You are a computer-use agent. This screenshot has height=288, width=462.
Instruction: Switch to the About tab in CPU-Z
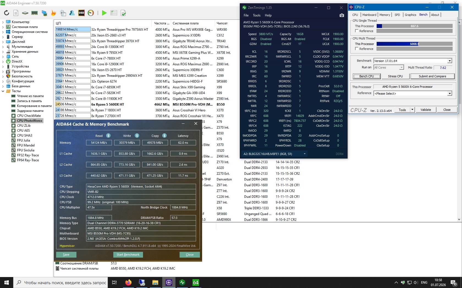[435, 15]
